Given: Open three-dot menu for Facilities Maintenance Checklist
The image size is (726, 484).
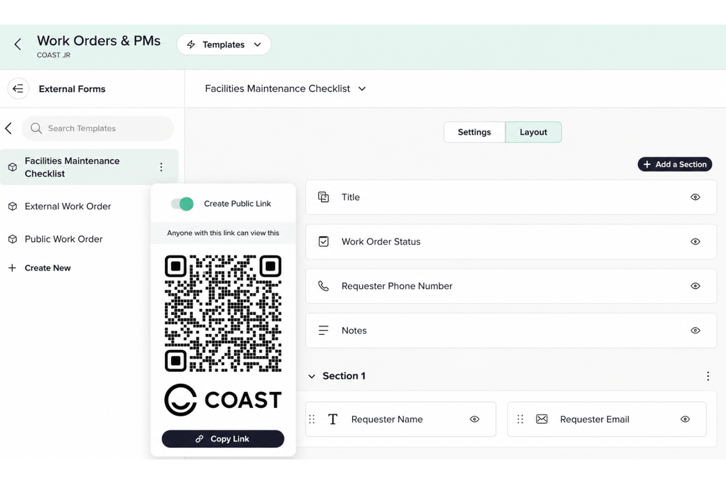Looking at the screenshot, I should pos(161,167).
